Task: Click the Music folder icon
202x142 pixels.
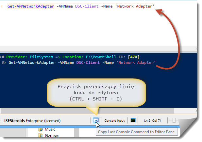Action: click(41, 130)
